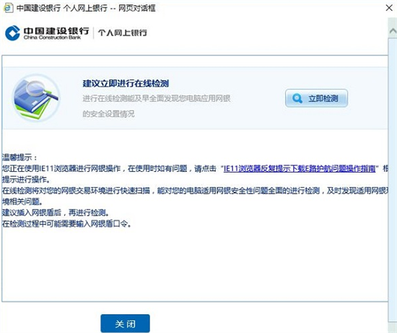This screenshot has height=333, width=397.
Task: Click the 中国建设银行 logo wordmark
Action: point(56,30)
